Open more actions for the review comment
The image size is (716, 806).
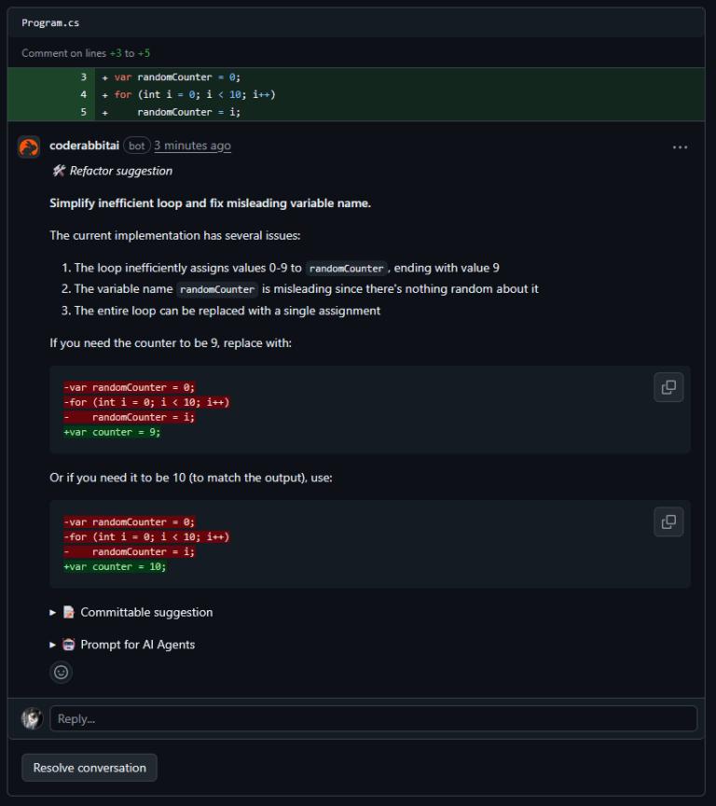tap(680, 146)
